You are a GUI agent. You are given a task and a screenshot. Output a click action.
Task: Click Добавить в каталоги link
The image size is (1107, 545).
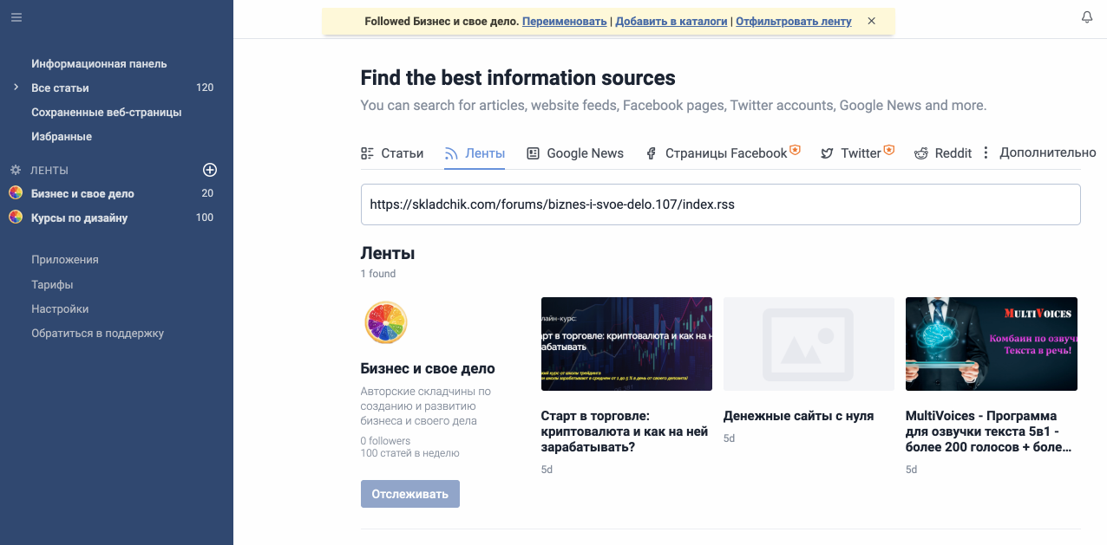(x=671, y=21)
